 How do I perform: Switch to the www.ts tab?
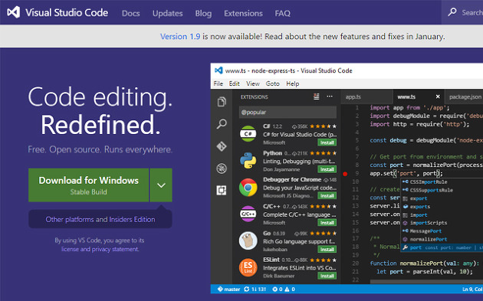419,97
